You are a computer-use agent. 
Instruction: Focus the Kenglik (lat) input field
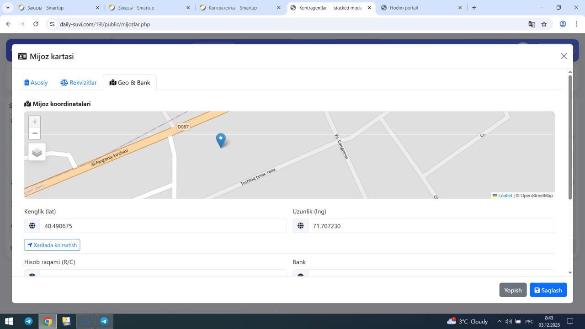[x=163, y=226]
